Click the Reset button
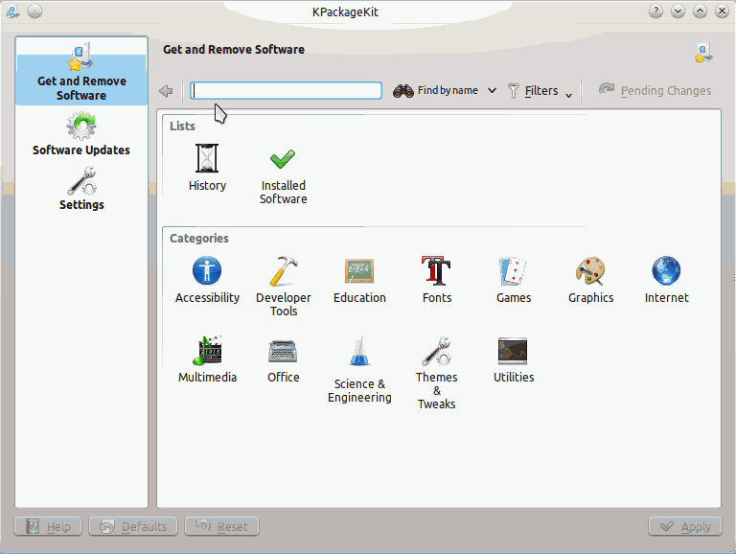This screenshot has height=554, width=736. (221, 526)
